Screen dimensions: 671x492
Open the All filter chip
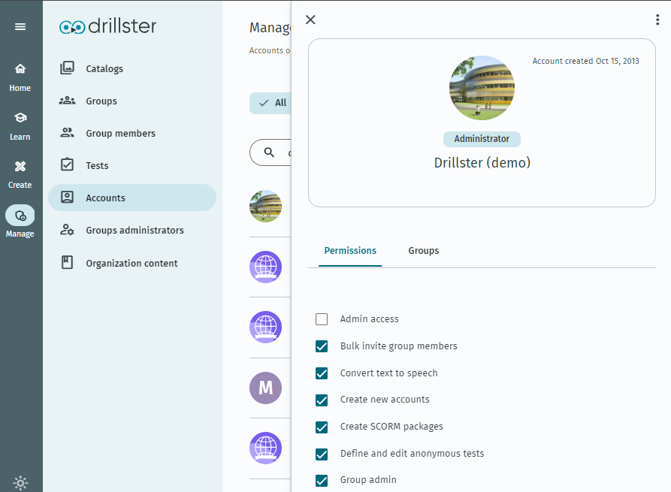pyautogui.click(x=271, y=103)
